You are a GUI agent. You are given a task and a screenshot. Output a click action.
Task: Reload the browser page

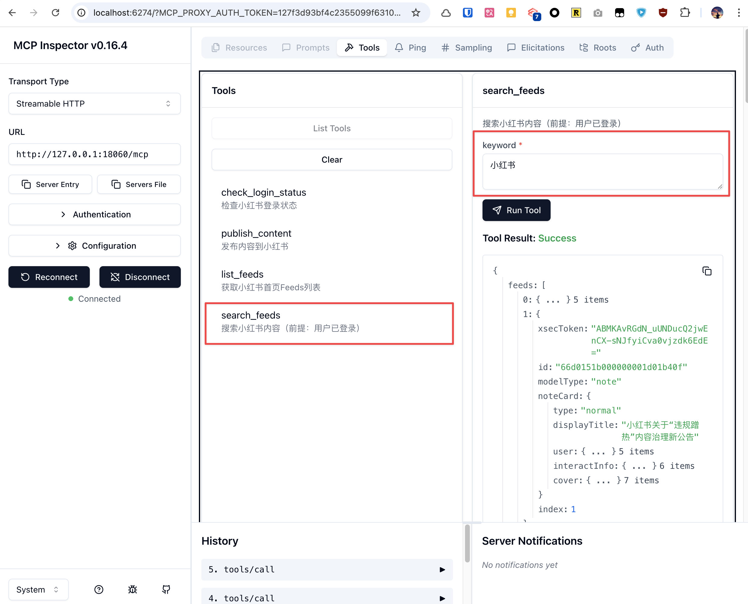[x=55, y=13]
